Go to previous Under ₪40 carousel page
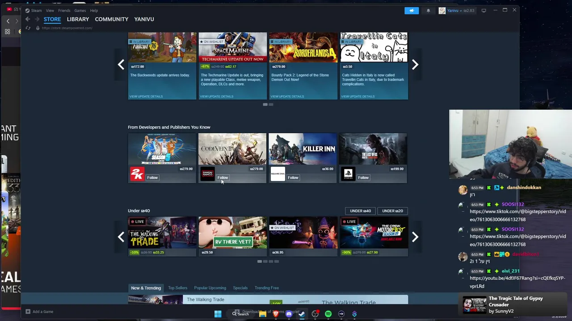Viewport: 572px width, 321px height. (121, 237)
